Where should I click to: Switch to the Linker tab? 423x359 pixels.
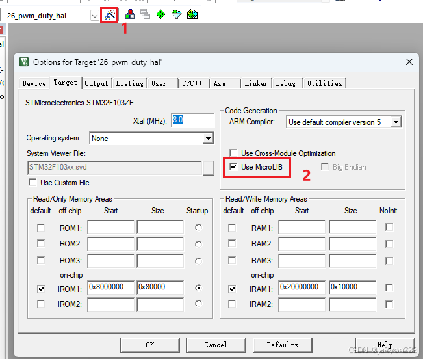[x=256, y=83]
